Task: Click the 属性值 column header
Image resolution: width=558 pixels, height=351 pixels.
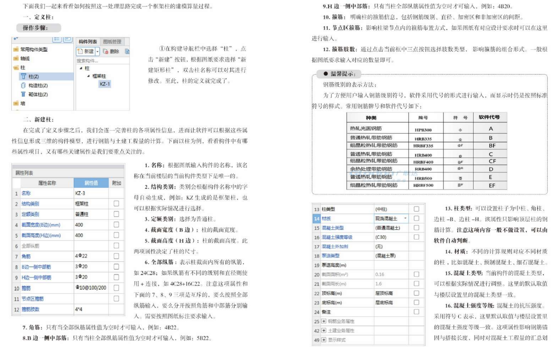Action: (x=91, y=183)
